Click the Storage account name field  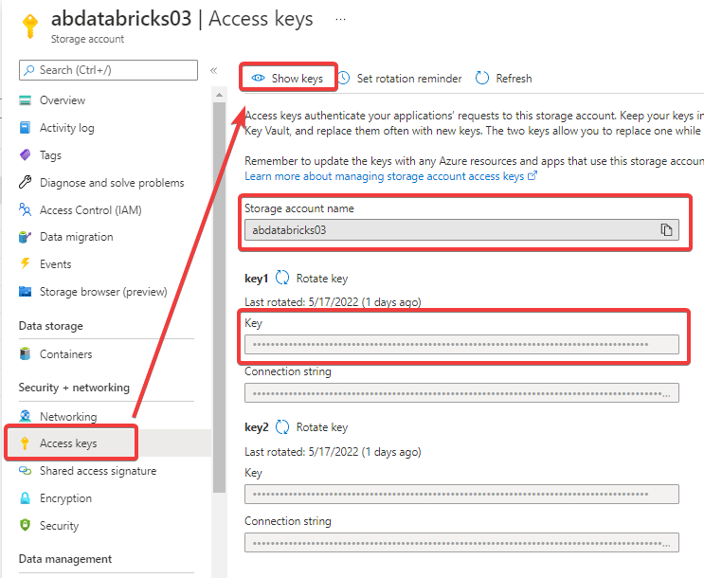point(461,230)
